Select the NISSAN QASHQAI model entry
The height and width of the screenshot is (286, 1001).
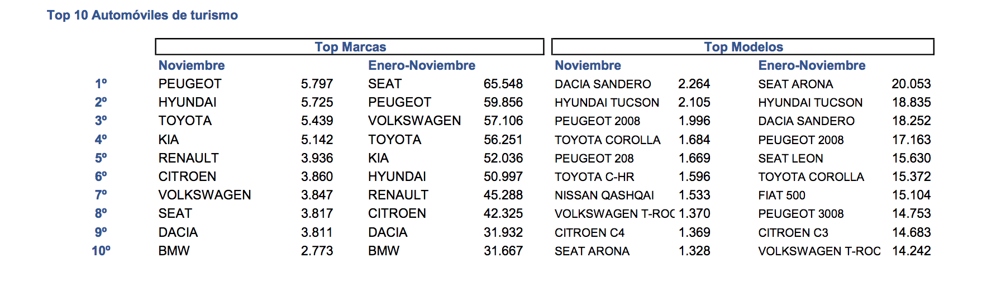pyautogui.click(x=604, y=196)
